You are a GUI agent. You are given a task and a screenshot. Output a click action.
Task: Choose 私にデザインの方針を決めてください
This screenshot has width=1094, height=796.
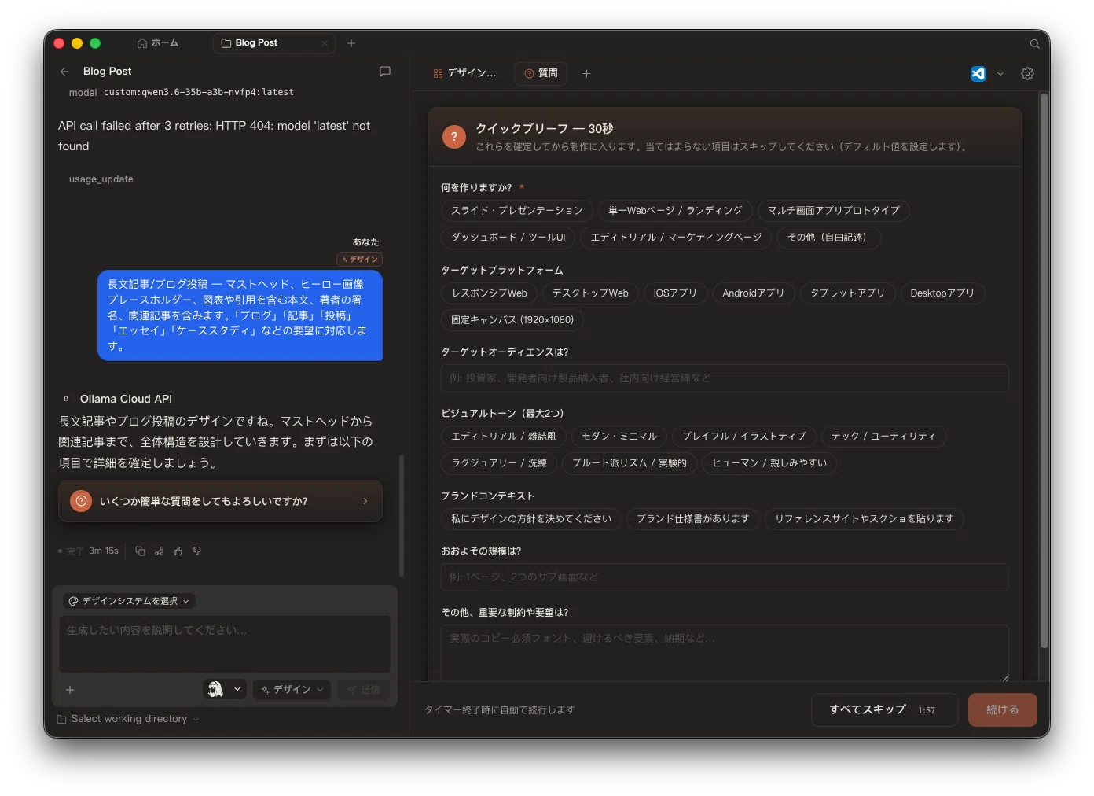(x=531, y=519)
